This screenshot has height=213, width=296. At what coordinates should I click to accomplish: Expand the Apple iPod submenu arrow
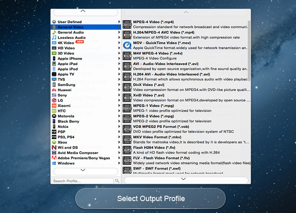coord(119,69)
